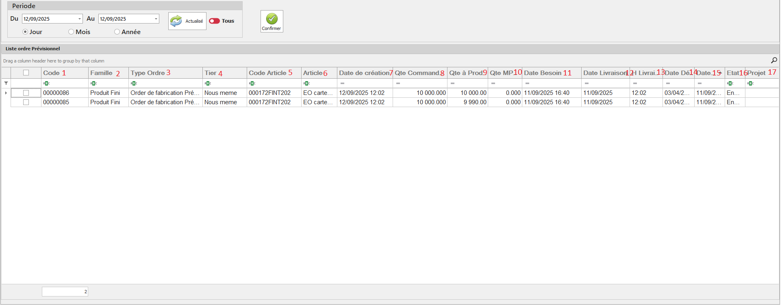Open the Du date dropdown

coord(79,19)
